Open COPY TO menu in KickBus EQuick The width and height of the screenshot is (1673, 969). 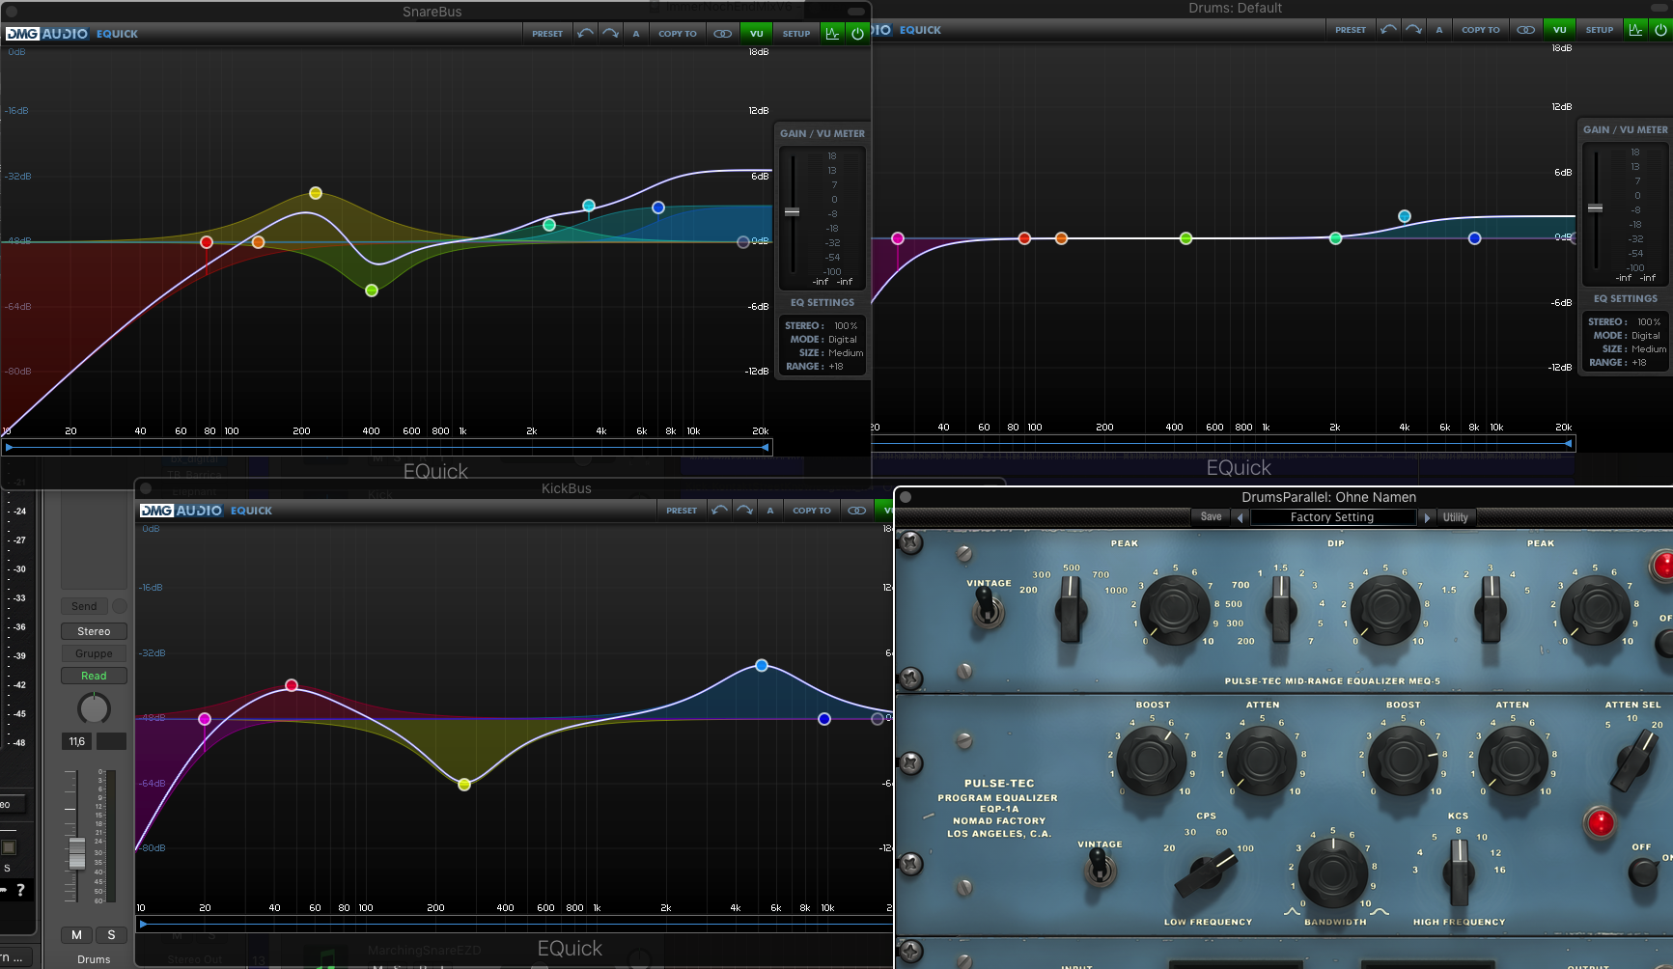click(x=812, y=510)
